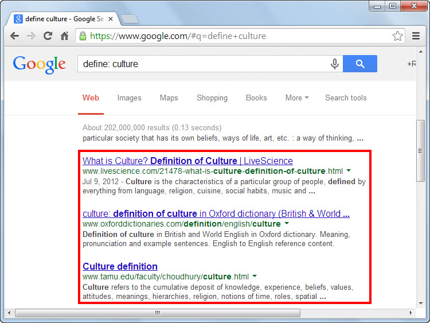430x323 pixels.
Task: Open the 'Culture definition' tamu.edu link
Action: pos(120,266)
